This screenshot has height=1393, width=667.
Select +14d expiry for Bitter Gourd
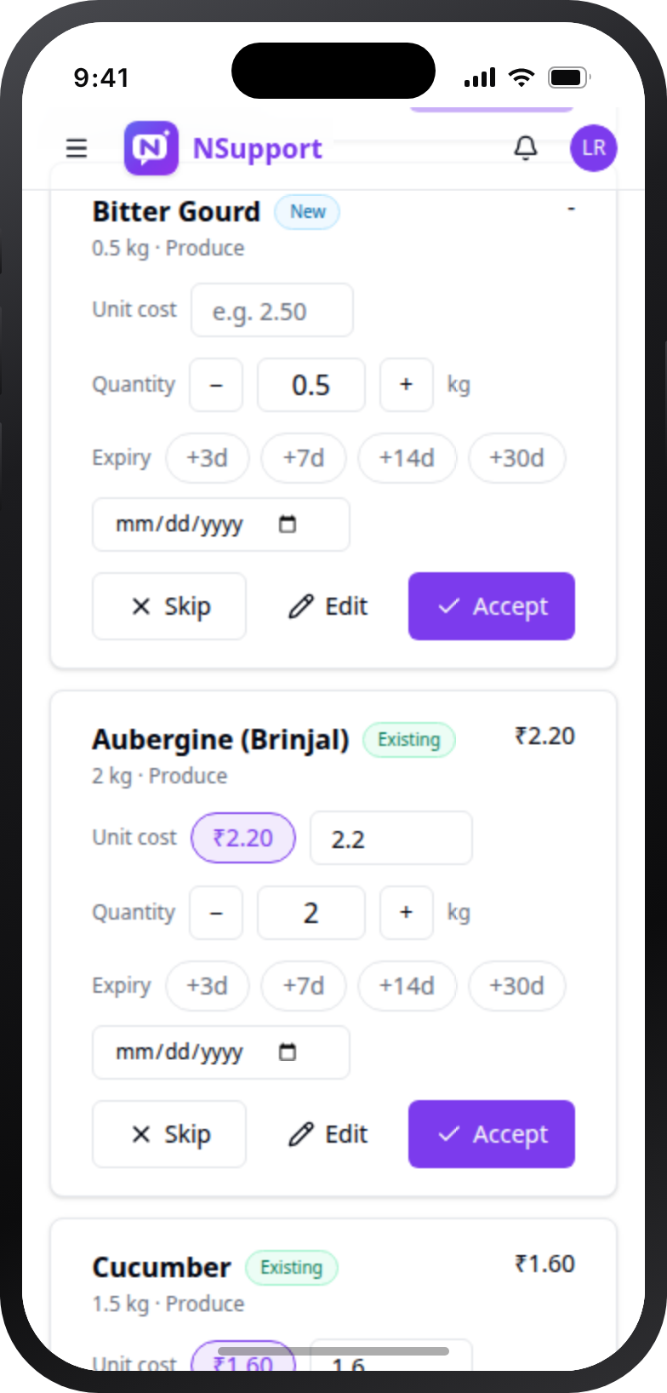pyautogui.click(x=407, y=458)
